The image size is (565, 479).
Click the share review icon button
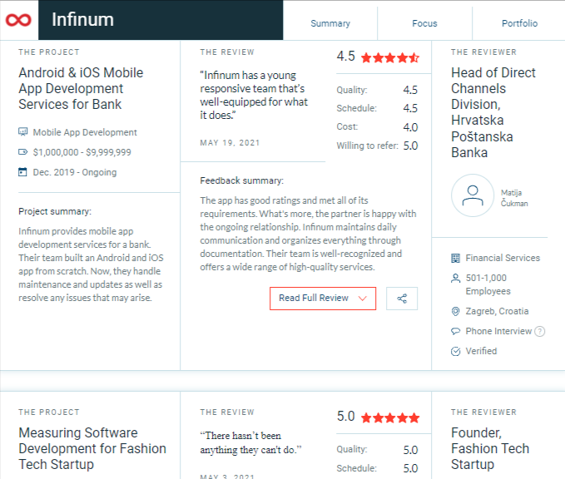(x=402, y=299)
